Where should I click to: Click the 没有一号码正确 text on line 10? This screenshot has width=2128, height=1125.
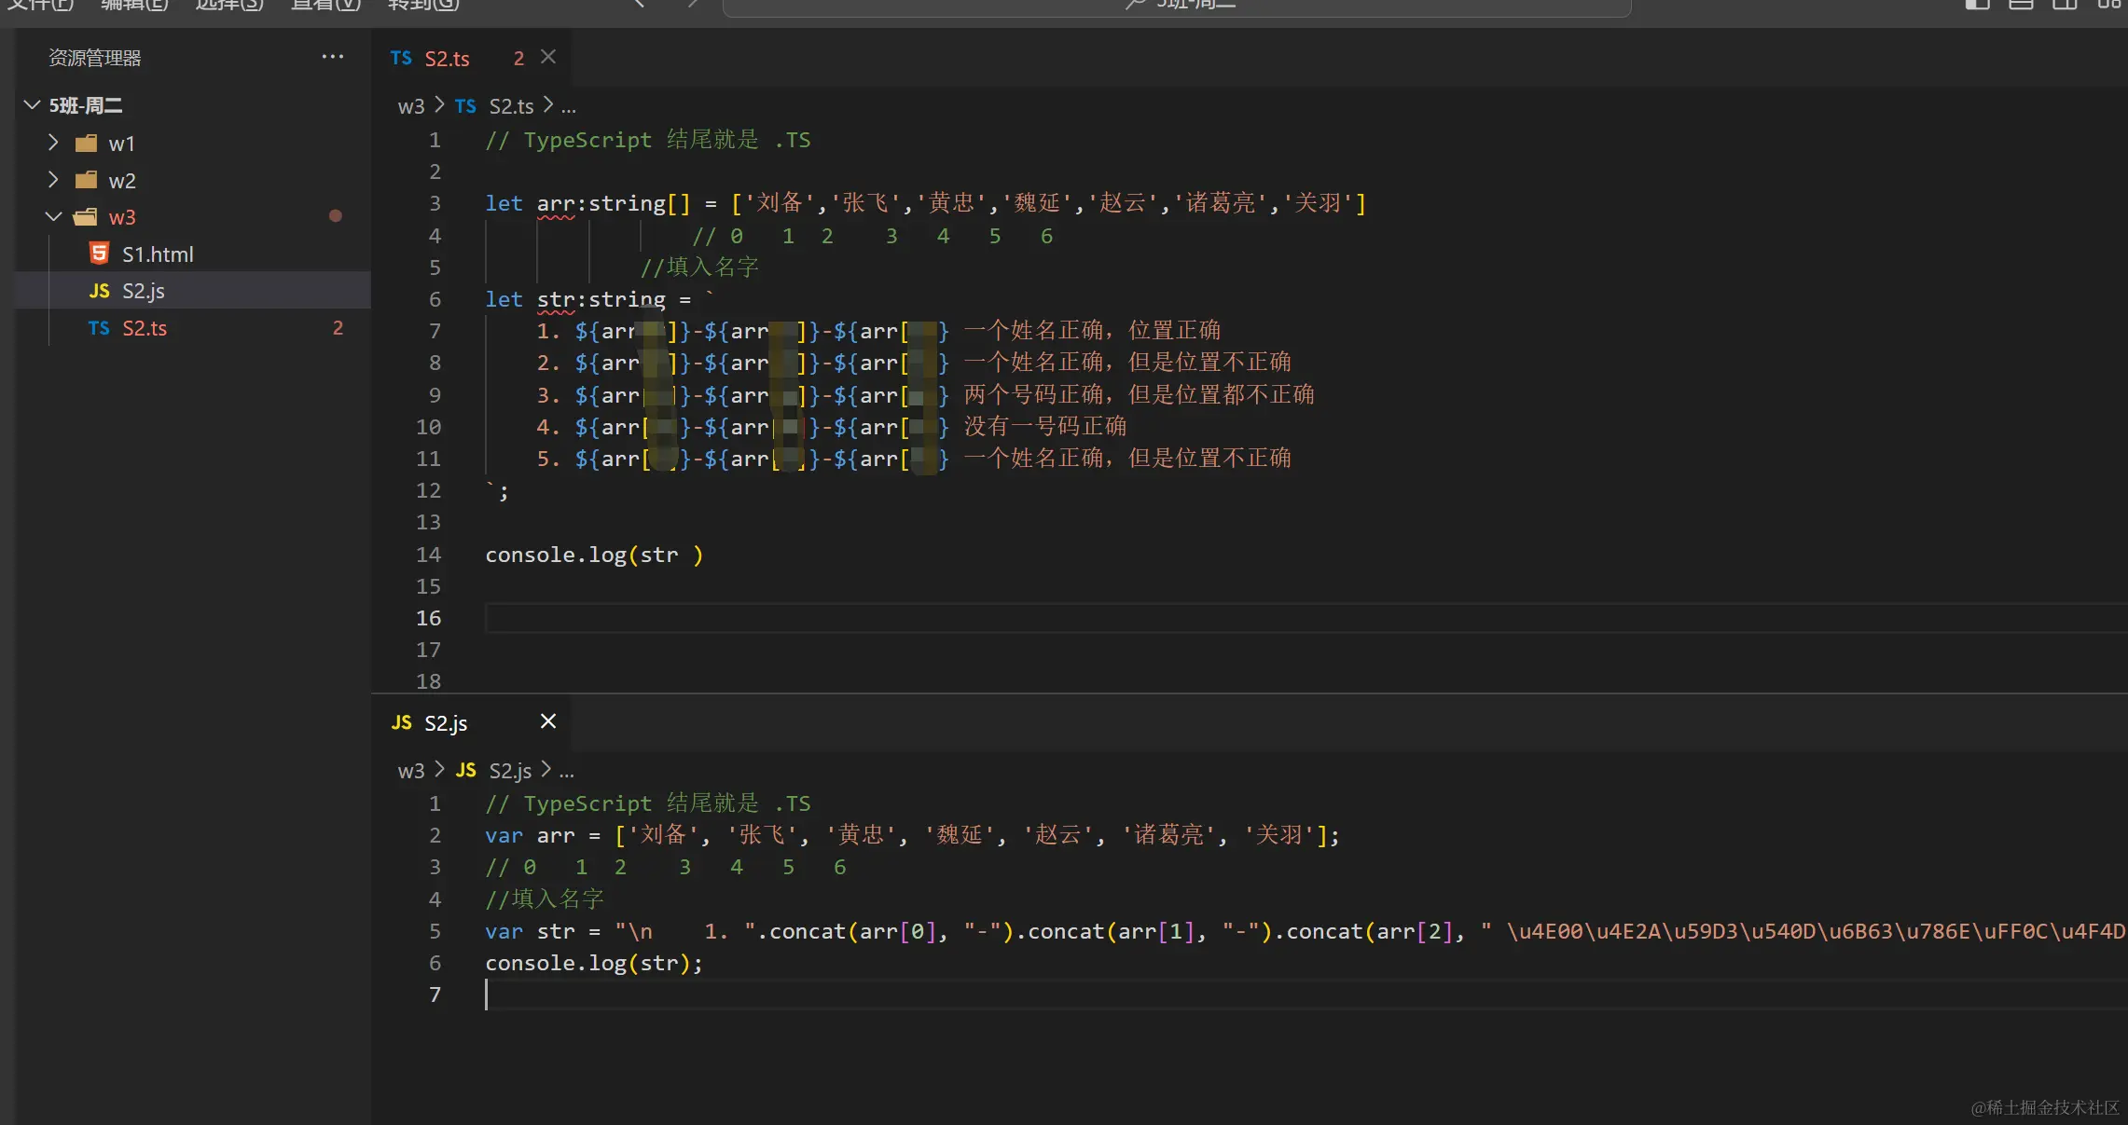(x=1045, y=427)
